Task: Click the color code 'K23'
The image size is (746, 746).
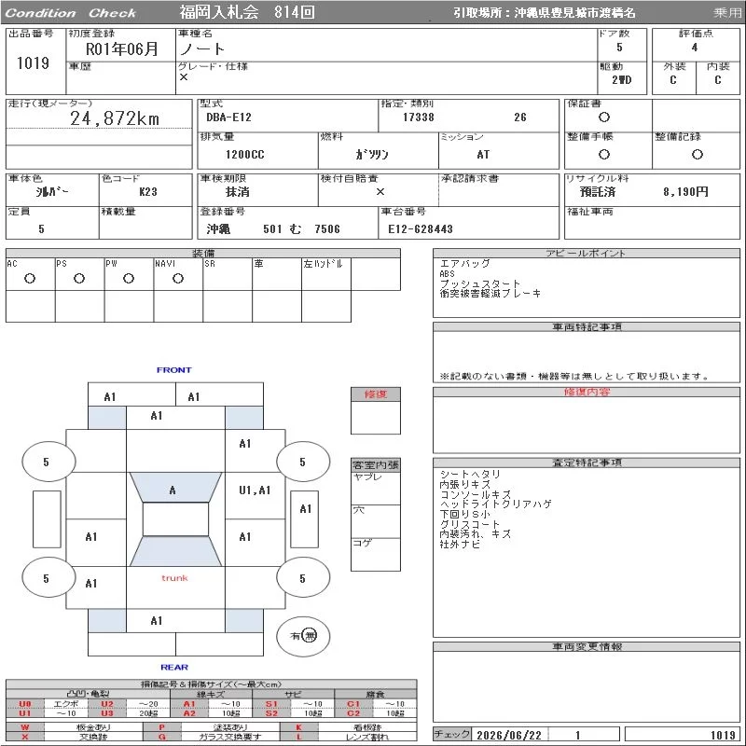Action: click(x=148, y=192)
